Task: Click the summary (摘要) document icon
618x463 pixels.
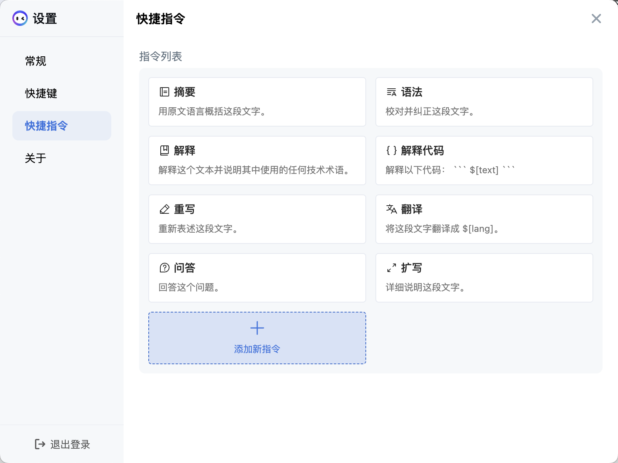Action: pyautogui.click(x=165, y=92)
